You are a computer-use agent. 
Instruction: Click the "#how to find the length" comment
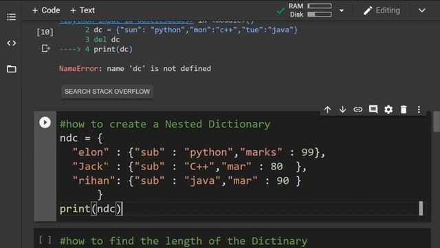(184, 241)
